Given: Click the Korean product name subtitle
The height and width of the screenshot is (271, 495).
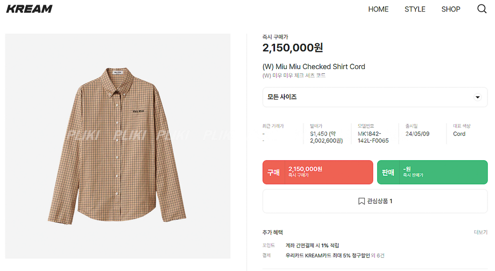Looking at the screenshot, I should [294, 76].
